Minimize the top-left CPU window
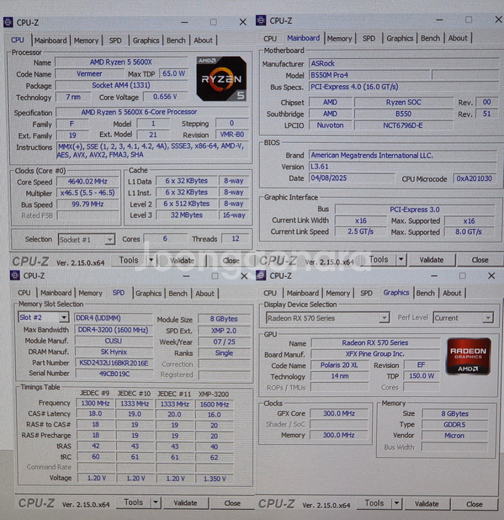 pyautogui.click(x=185, y=22)
